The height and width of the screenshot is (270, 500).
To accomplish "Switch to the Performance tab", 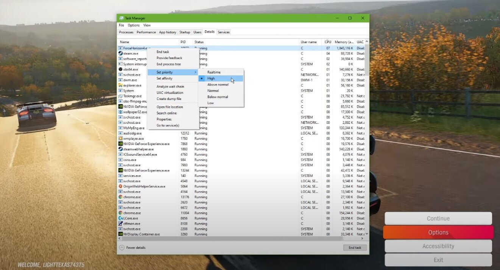I will pos(146,32).
